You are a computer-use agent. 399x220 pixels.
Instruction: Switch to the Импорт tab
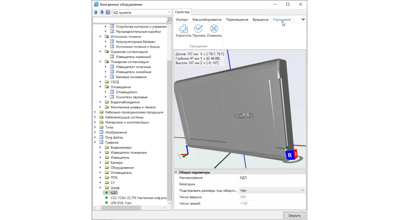pos(182,19)
